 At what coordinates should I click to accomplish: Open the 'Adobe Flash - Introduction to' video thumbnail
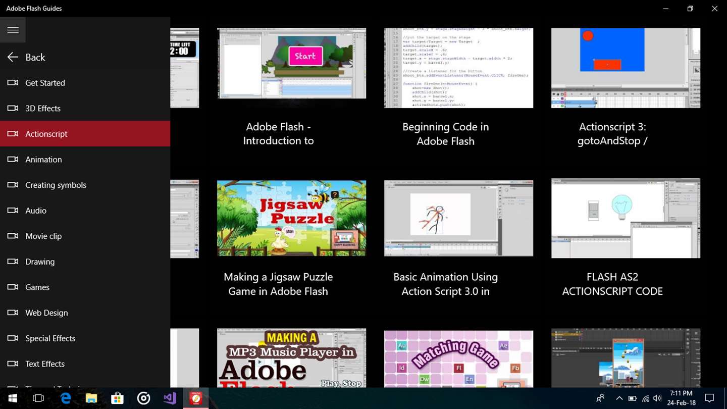292,68
